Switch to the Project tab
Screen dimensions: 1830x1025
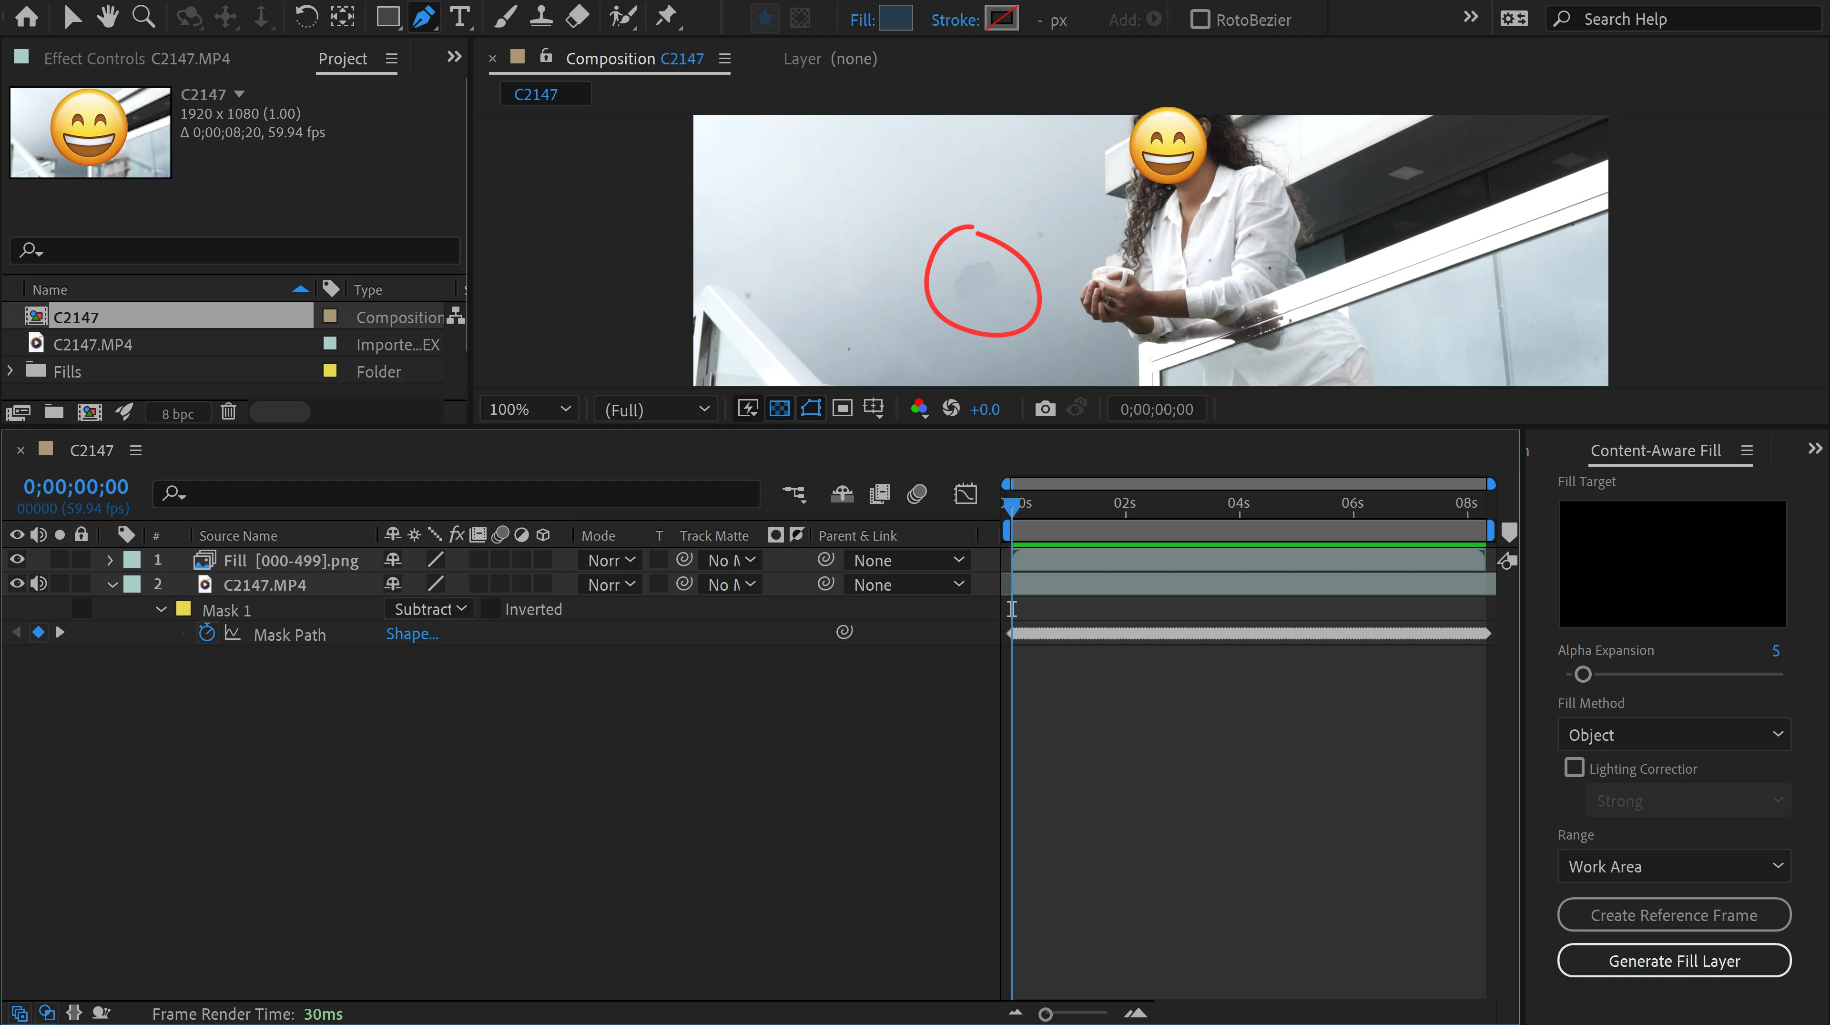point(343,59)
